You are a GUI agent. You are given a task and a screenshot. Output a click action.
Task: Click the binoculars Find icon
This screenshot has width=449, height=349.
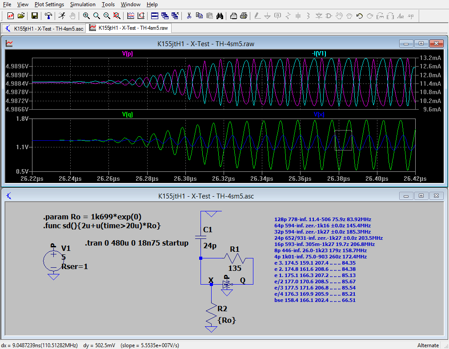tap(220, 16)
